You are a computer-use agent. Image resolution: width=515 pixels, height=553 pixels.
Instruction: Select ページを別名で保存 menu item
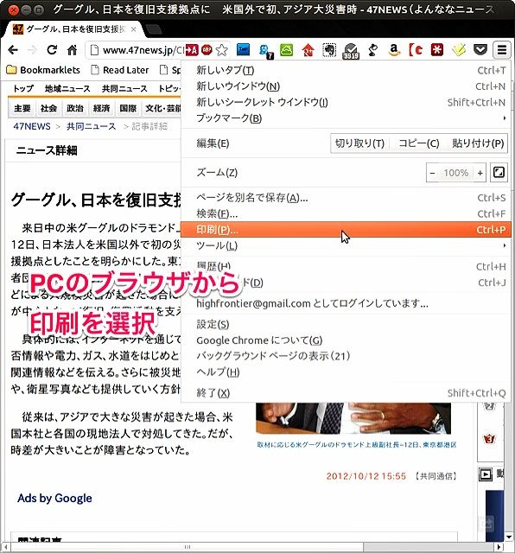[x=346, y=198]
